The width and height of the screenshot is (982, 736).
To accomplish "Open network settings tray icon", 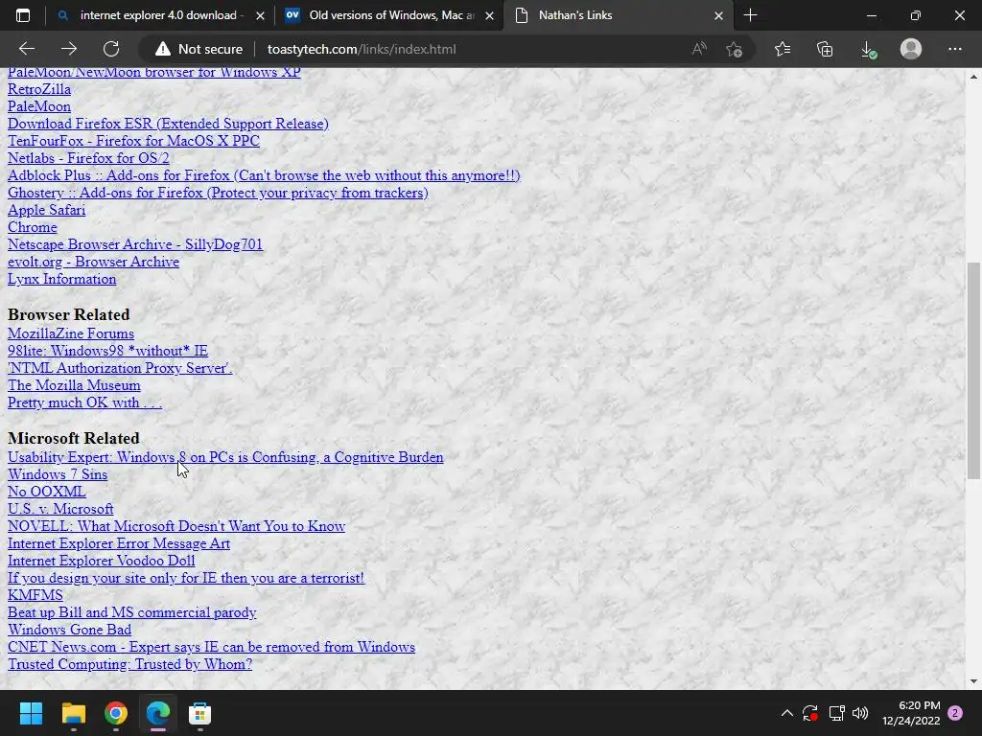I will (836, 713).
